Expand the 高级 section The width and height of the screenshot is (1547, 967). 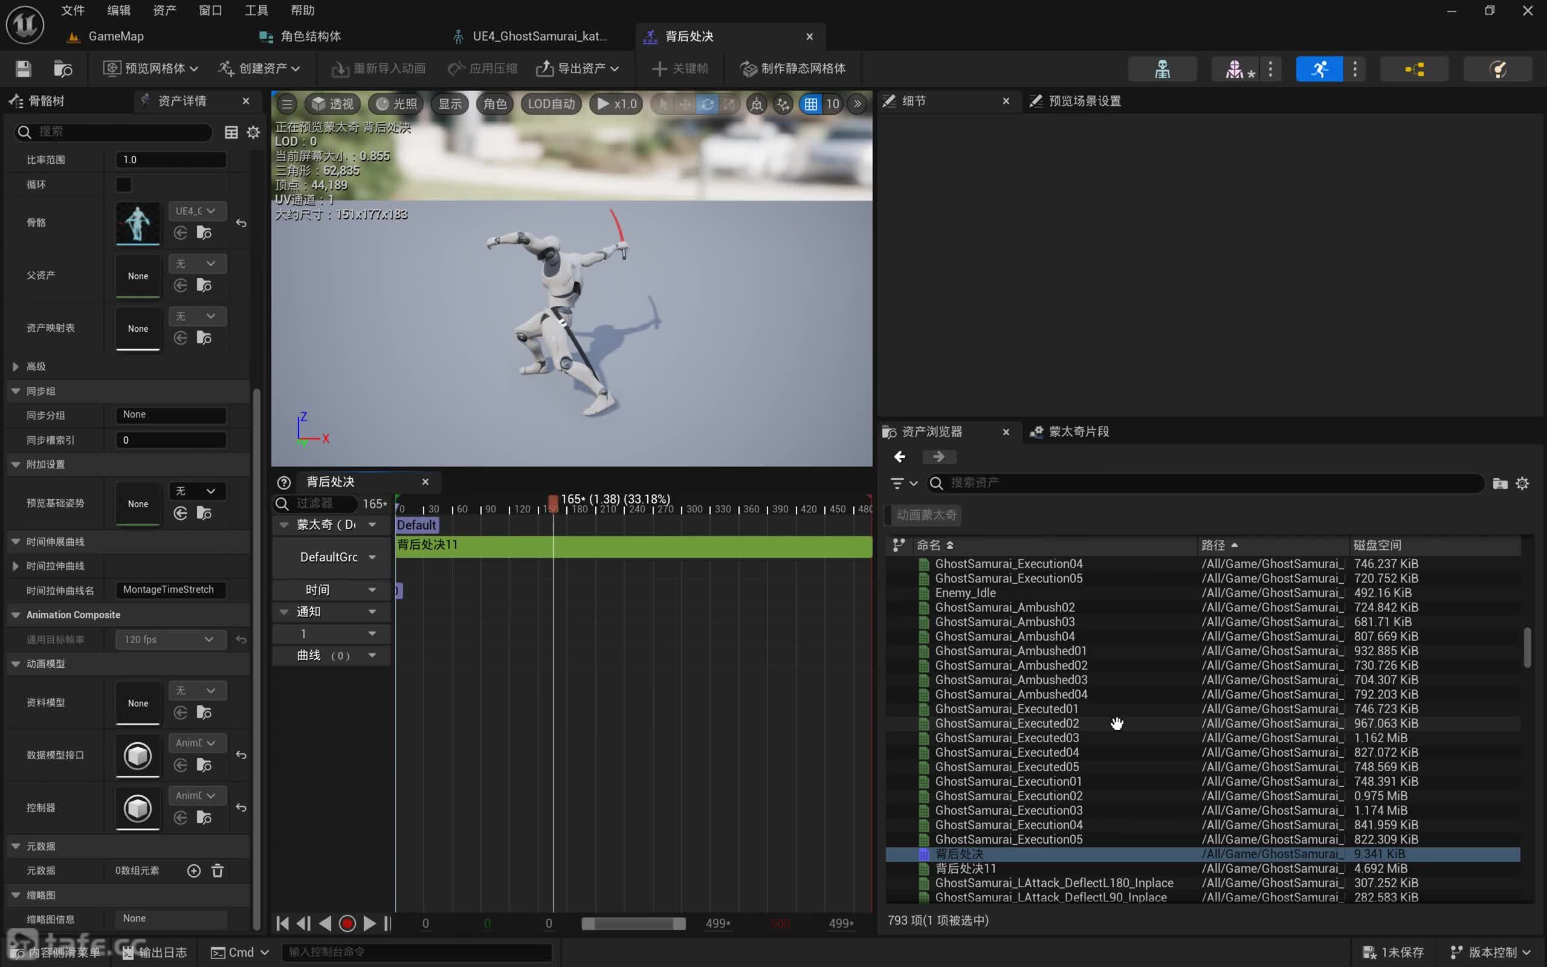(15, 366)
